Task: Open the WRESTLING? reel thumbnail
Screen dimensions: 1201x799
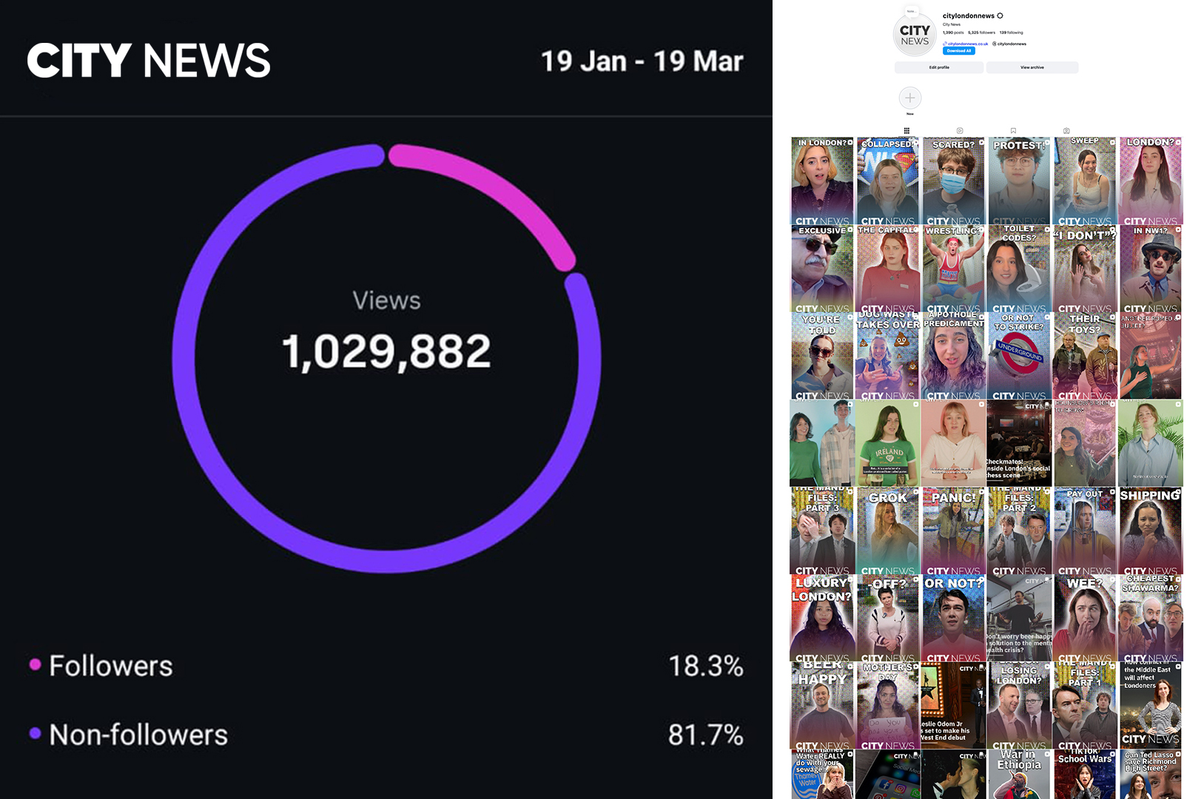Action: [953, 269]
